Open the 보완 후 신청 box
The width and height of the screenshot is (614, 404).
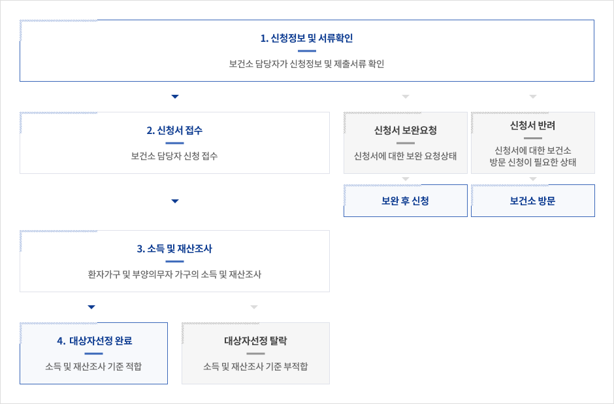tap(405, 200)
